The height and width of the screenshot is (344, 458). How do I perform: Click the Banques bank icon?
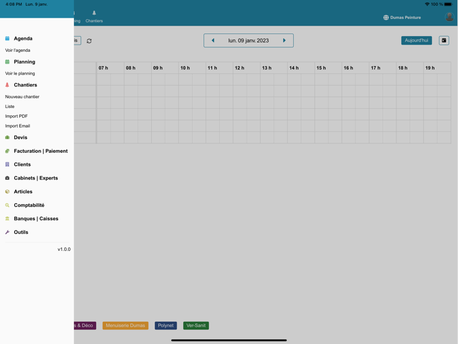[x=7, y=218]
